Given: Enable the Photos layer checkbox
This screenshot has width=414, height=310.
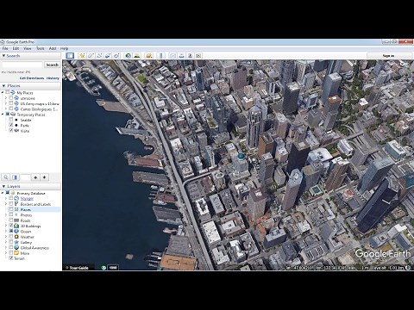Looking at the screenshot, I should click(x=11, y=214).
